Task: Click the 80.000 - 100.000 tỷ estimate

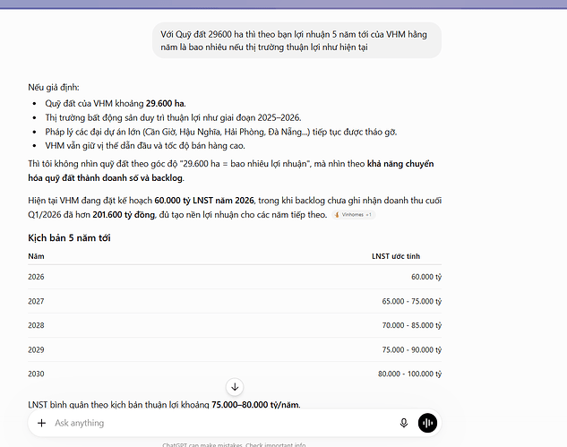Action: pos(409,374)
